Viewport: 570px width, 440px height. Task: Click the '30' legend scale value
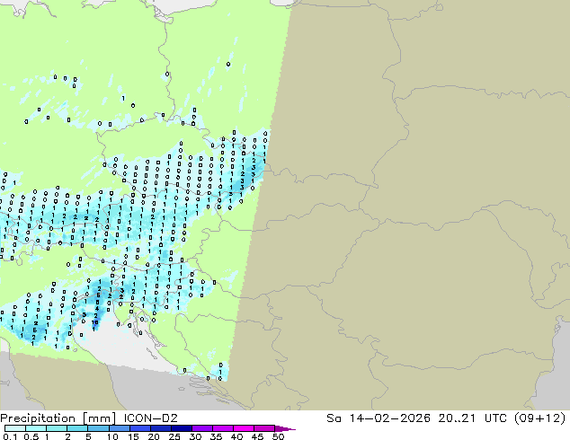pyautogui.click(x=195, y=436)
